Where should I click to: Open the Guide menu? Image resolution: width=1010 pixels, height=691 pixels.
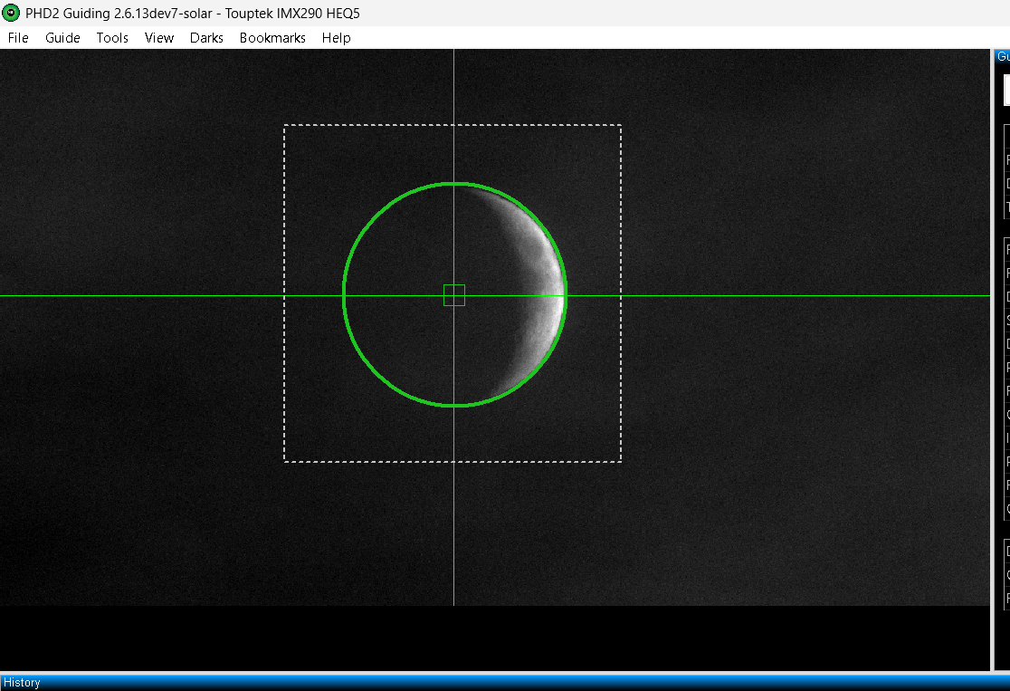click(62, 38)
